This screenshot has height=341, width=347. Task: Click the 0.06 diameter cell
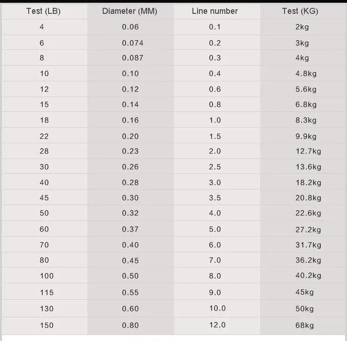click(x=130, y=27)
